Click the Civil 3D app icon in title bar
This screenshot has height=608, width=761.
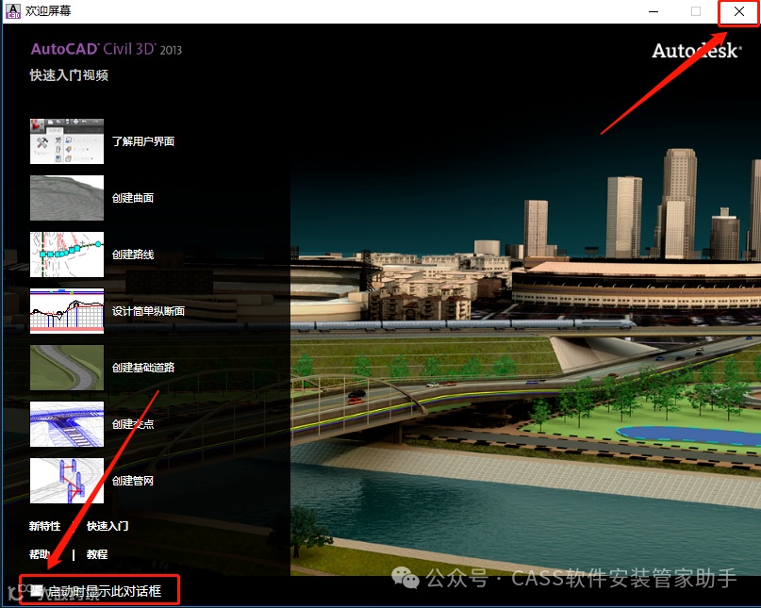tap(12, 10)
